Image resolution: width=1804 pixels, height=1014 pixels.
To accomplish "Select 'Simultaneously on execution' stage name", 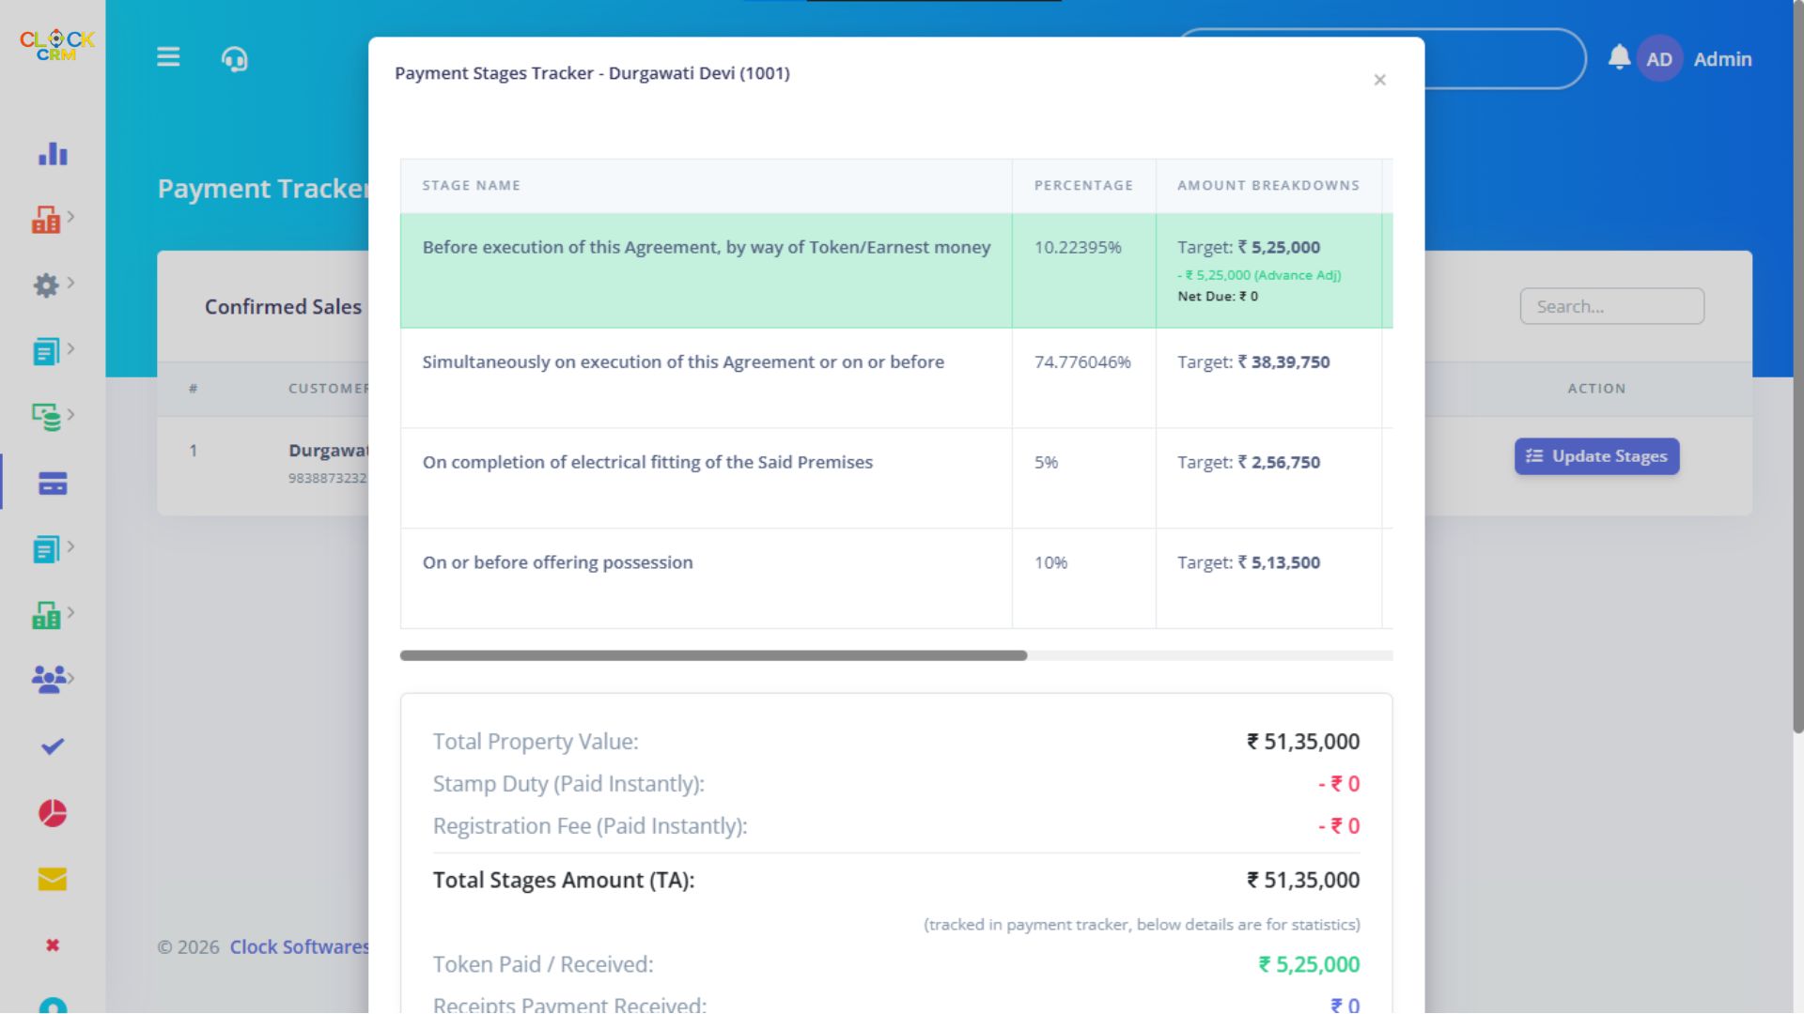I will pos(683,362).
